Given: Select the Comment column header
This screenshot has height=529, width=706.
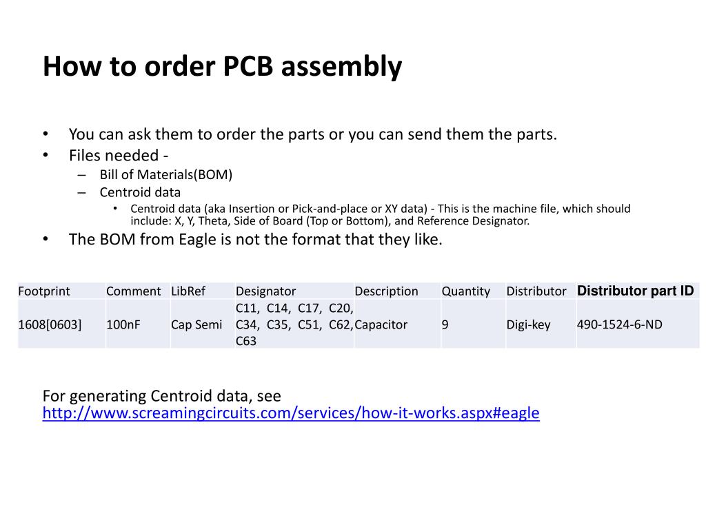Looking at the screenshot, I should 133,291.
